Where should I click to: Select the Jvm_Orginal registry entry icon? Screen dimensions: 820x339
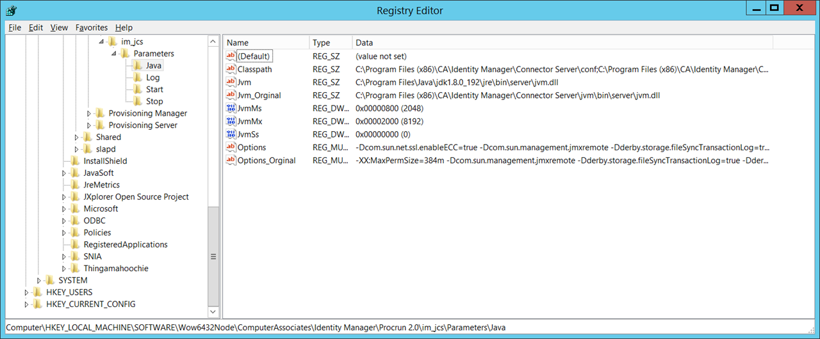(x=231, y=95)
